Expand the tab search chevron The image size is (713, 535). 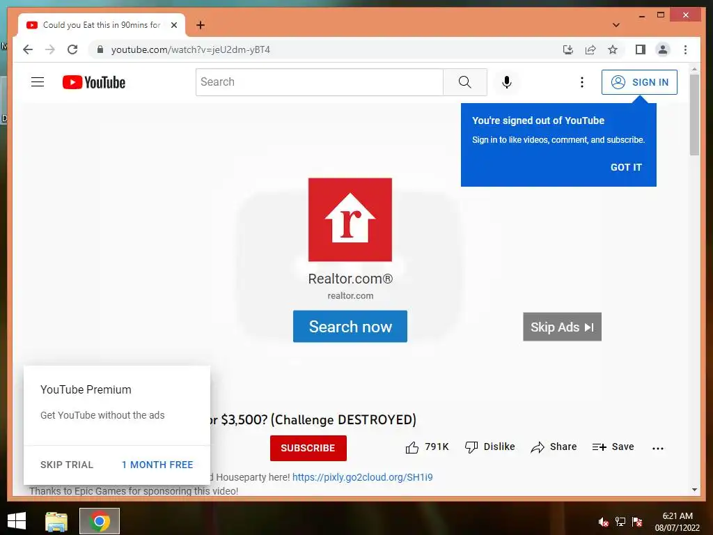click(616, 25)
